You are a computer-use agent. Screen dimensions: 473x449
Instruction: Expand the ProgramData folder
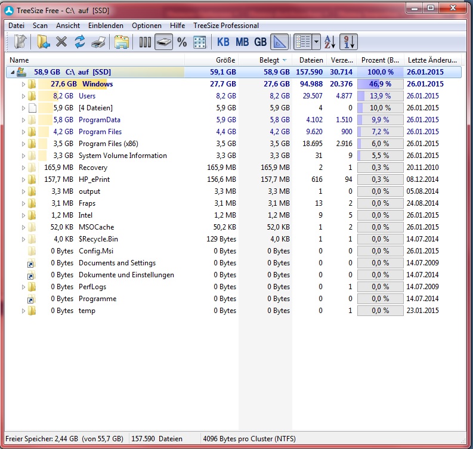[23, 120]
